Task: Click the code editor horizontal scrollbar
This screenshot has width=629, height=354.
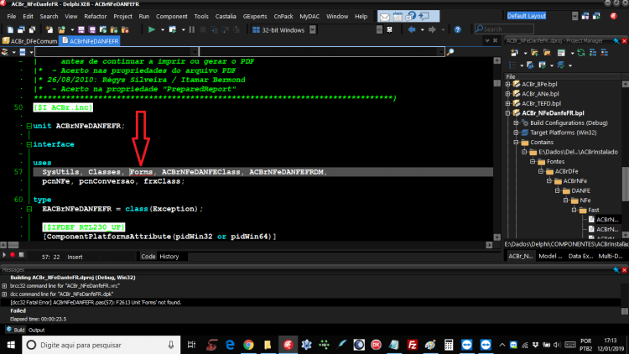Action: [246, 245]
